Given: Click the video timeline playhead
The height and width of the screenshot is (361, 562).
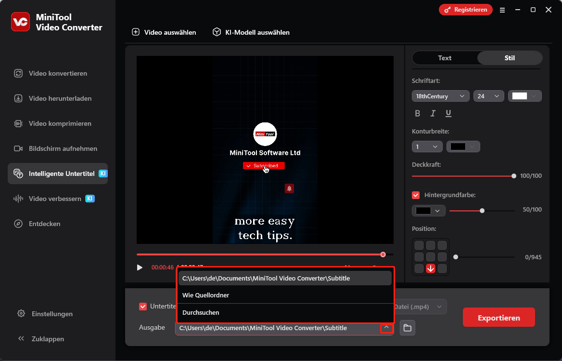Looking at the screenshot, I should pyautogui.click(x=383, y=254).
